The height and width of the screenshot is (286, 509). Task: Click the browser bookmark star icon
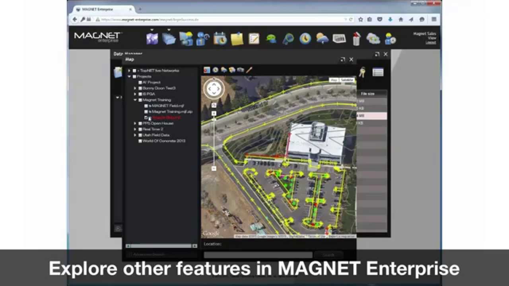coord(361,19)
